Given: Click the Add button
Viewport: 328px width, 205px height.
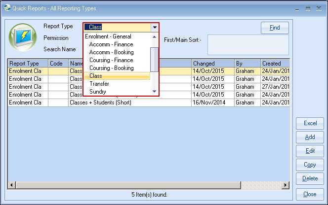Looking at the screenshot, I should coord(310,137).
